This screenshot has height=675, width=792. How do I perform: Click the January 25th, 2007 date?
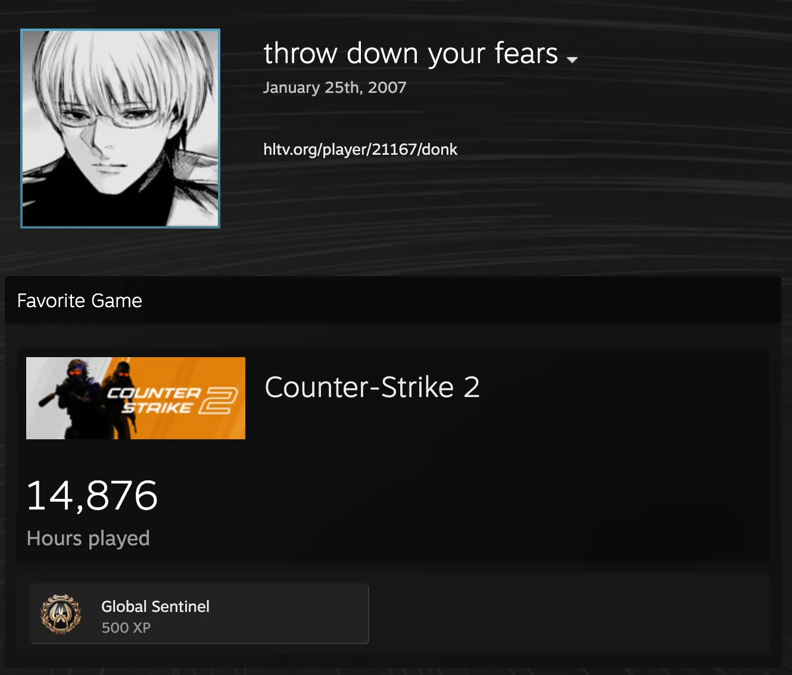click(x=335, y=87)
